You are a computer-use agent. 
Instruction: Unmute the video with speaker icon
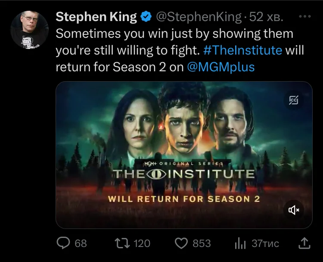coord(294,210)
